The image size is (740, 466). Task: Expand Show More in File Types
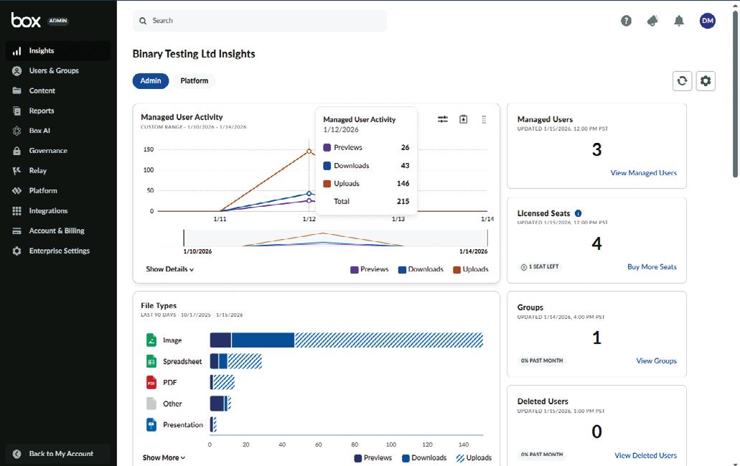(x=164, y=457)
